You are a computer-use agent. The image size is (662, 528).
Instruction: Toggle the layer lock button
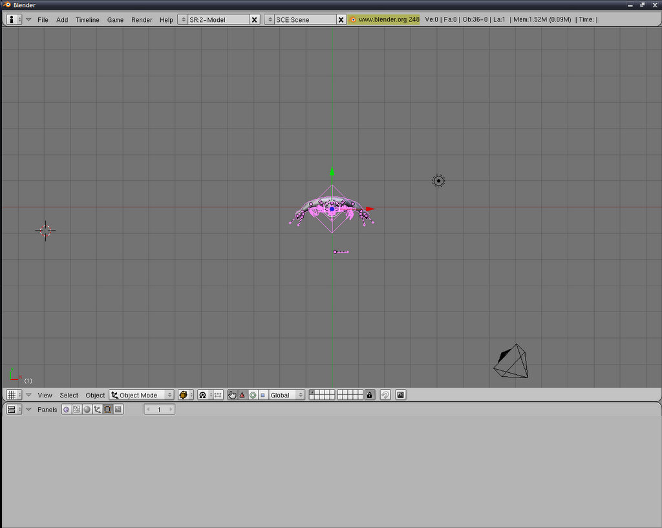pyautogui.click(x=370, y=395)
